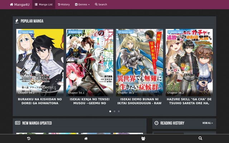Image resolution: width=229 pixels, height=143 pixels.
Task: Expand the Genres dropdown
Action: pos(82,5)
